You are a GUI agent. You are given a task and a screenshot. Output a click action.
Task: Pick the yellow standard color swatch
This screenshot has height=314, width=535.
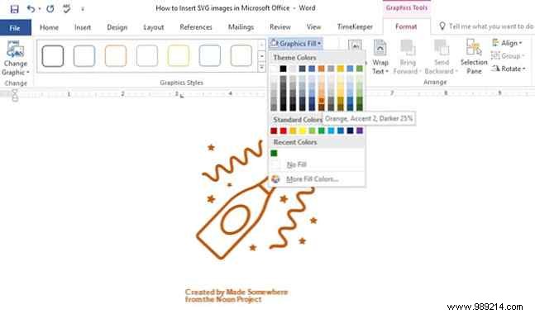coord(303,131)
